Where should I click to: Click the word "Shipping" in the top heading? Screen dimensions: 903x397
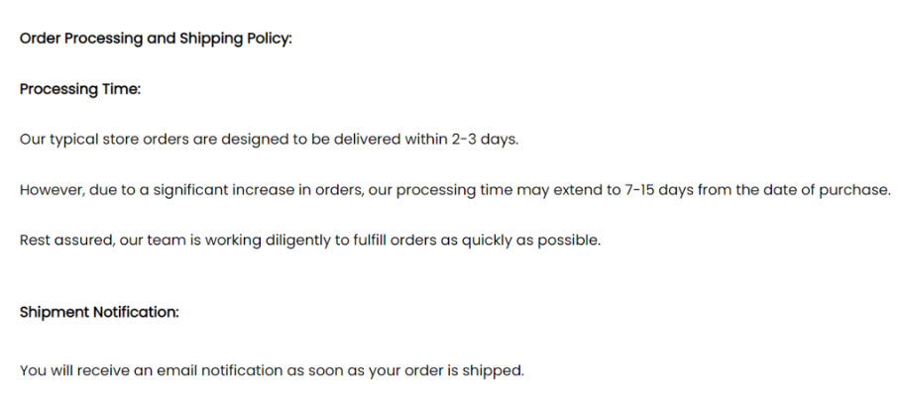tap(210, 39)
